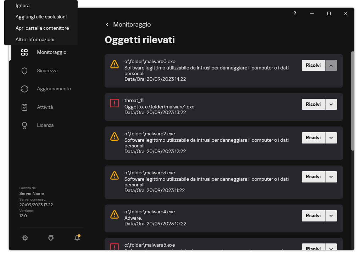Select Apri cartella contenitore
Screen dimensions: 357x253
(42, 28)
